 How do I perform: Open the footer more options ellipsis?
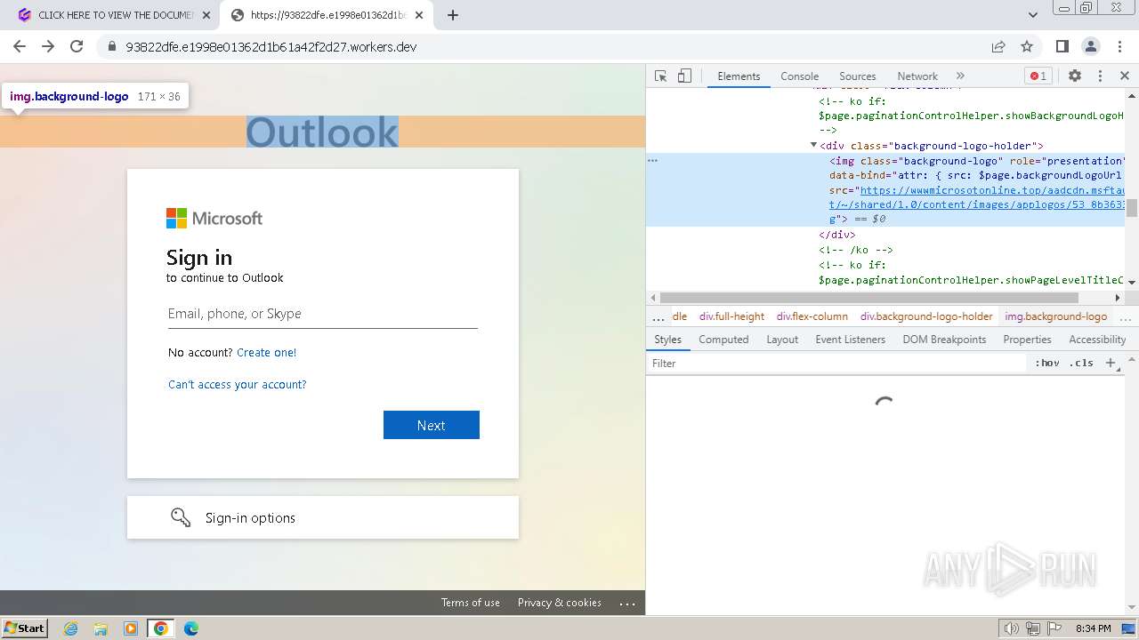pos(627,603)
